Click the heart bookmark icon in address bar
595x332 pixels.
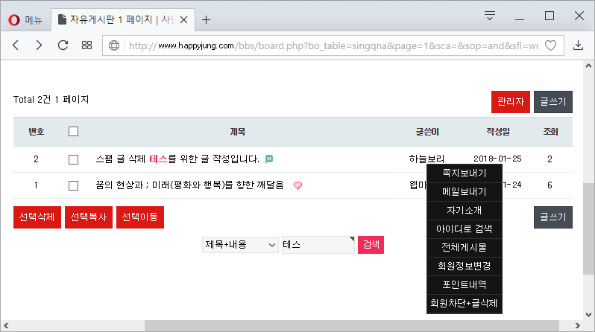[x=551, y=45]
